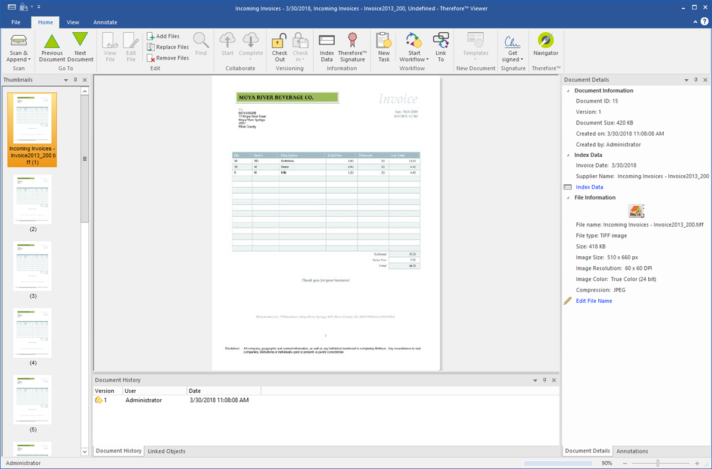Open the Linked Objects tab
The width and height of the screenshot is (712, 469).
coord(166,451)
